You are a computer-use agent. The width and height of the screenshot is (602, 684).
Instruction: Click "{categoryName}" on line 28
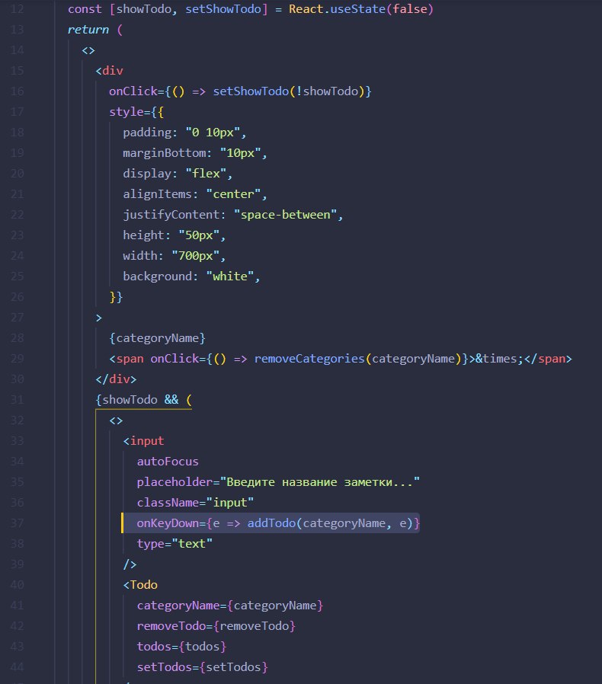(158, 338)
